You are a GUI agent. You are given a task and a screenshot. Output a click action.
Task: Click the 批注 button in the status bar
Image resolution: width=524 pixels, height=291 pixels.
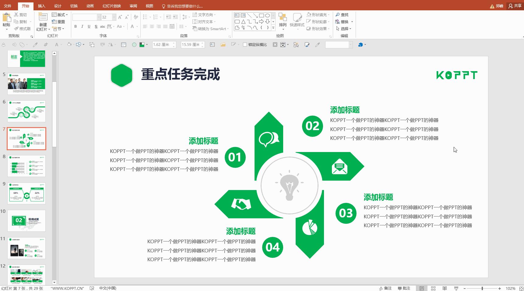pyautogui.click(x=403, y=288)
